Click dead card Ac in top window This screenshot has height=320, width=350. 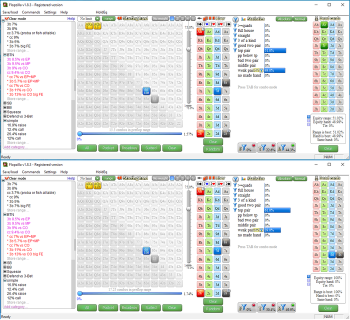tap(324, 24)
